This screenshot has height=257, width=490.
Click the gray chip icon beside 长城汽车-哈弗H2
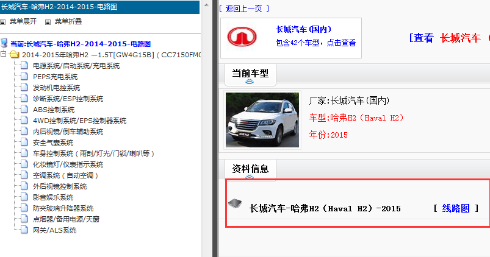[x=235, y=203]
